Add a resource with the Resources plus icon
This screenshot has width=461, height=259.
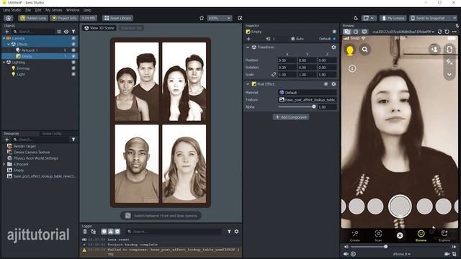click(6, 140)
